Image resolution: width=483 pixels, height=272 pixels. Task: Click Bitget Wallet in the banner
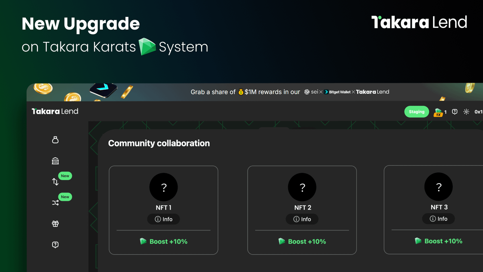337,92
